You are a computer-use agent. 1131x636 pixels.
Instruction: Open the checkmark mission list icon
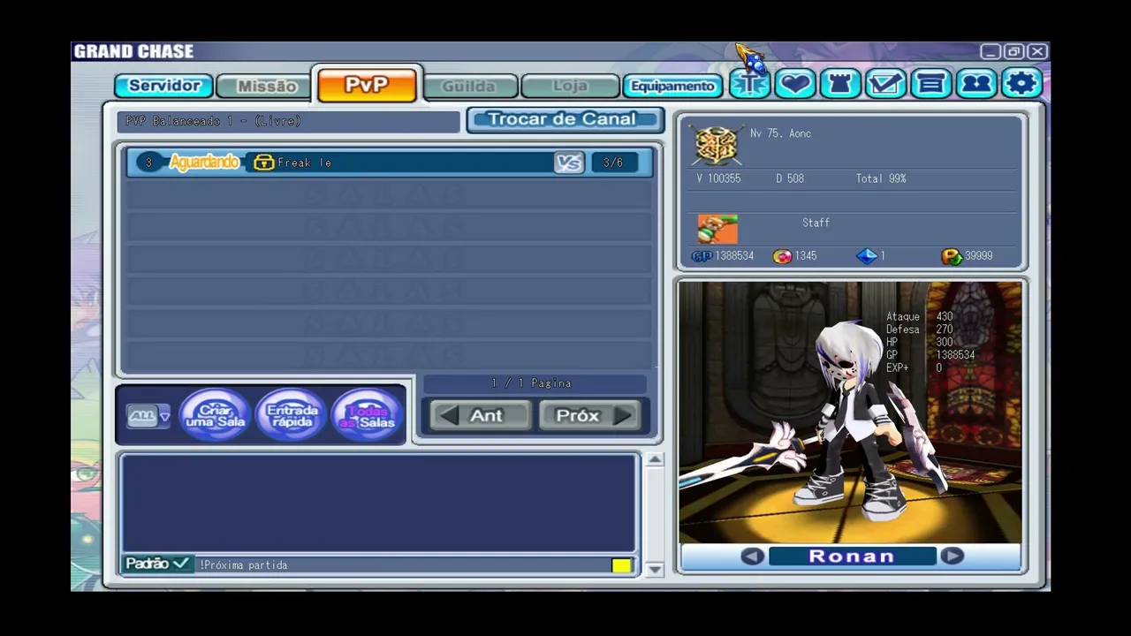pyautogui.click(x=884, y=84)
